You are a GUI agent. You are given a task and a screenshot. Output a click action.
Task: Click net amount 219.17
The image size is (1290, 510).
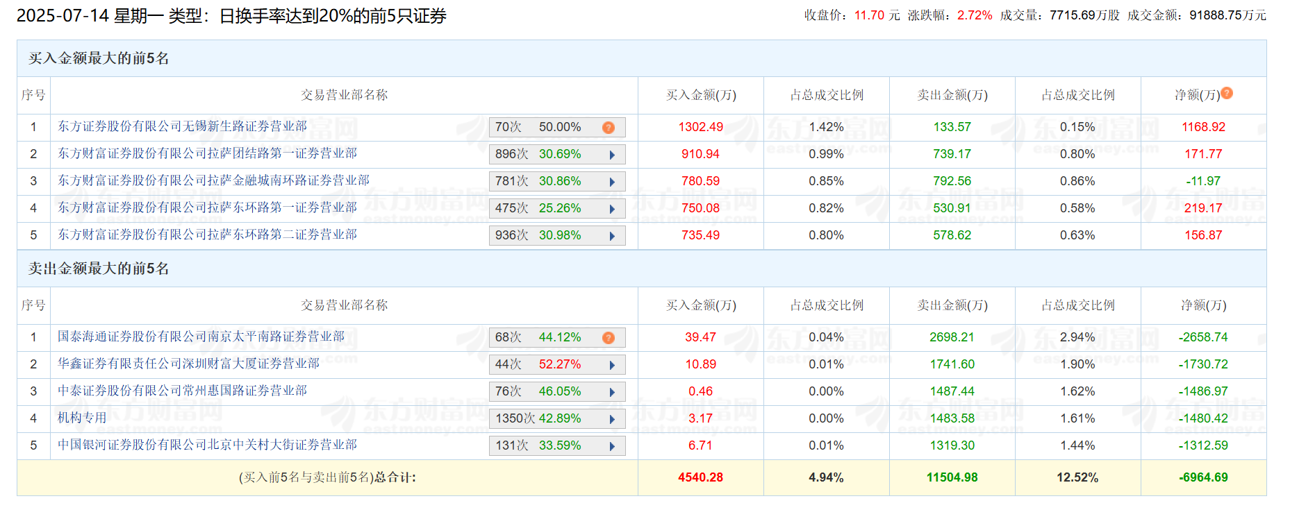click(1203, 208)
